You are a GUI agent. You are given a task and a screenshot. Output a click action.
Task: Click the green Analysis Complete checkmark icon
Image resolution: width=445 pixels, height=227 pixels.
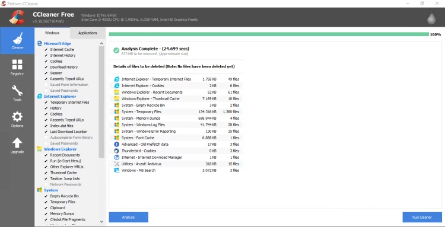click(x=116, y=50)
